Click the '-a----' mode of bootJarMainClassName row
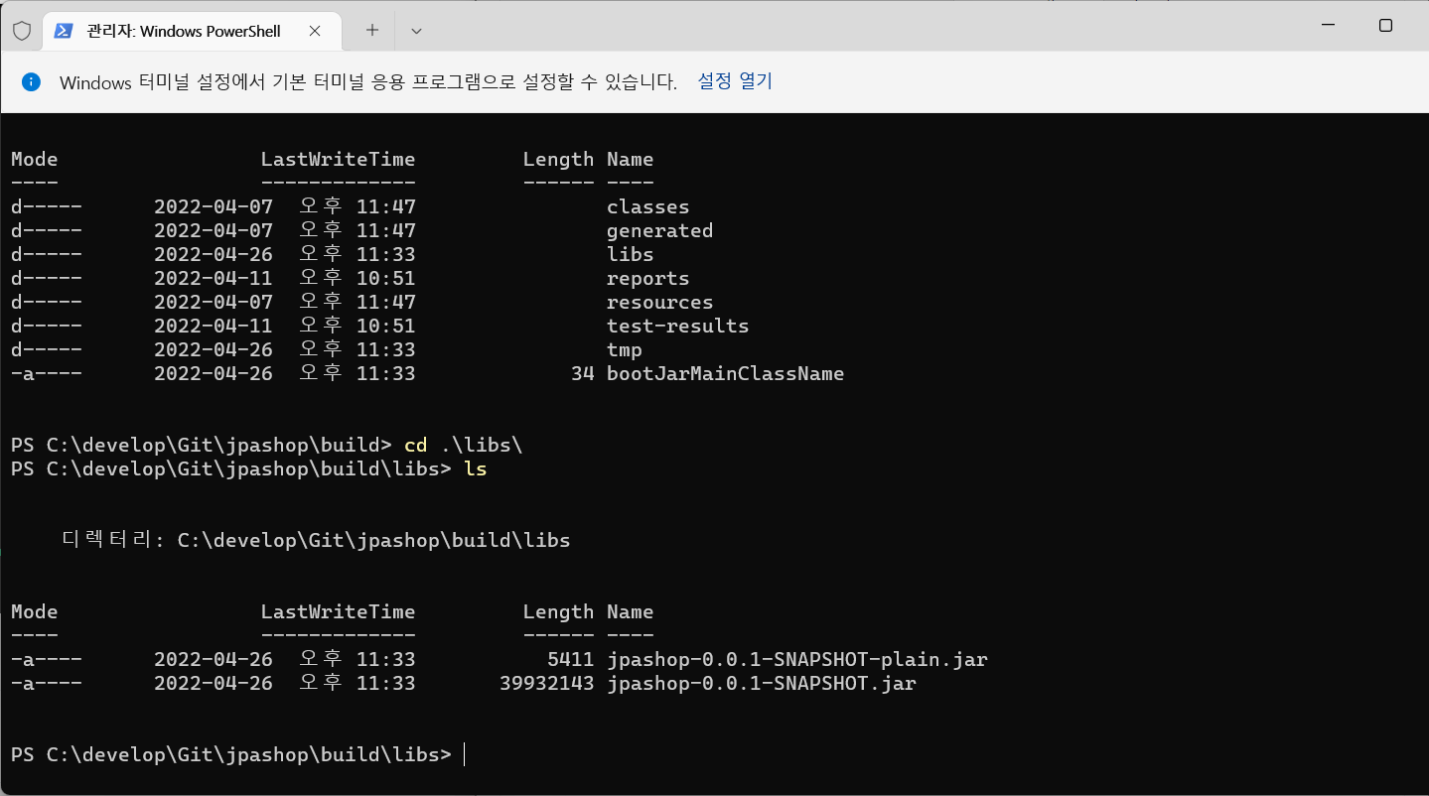 [47, 373]
